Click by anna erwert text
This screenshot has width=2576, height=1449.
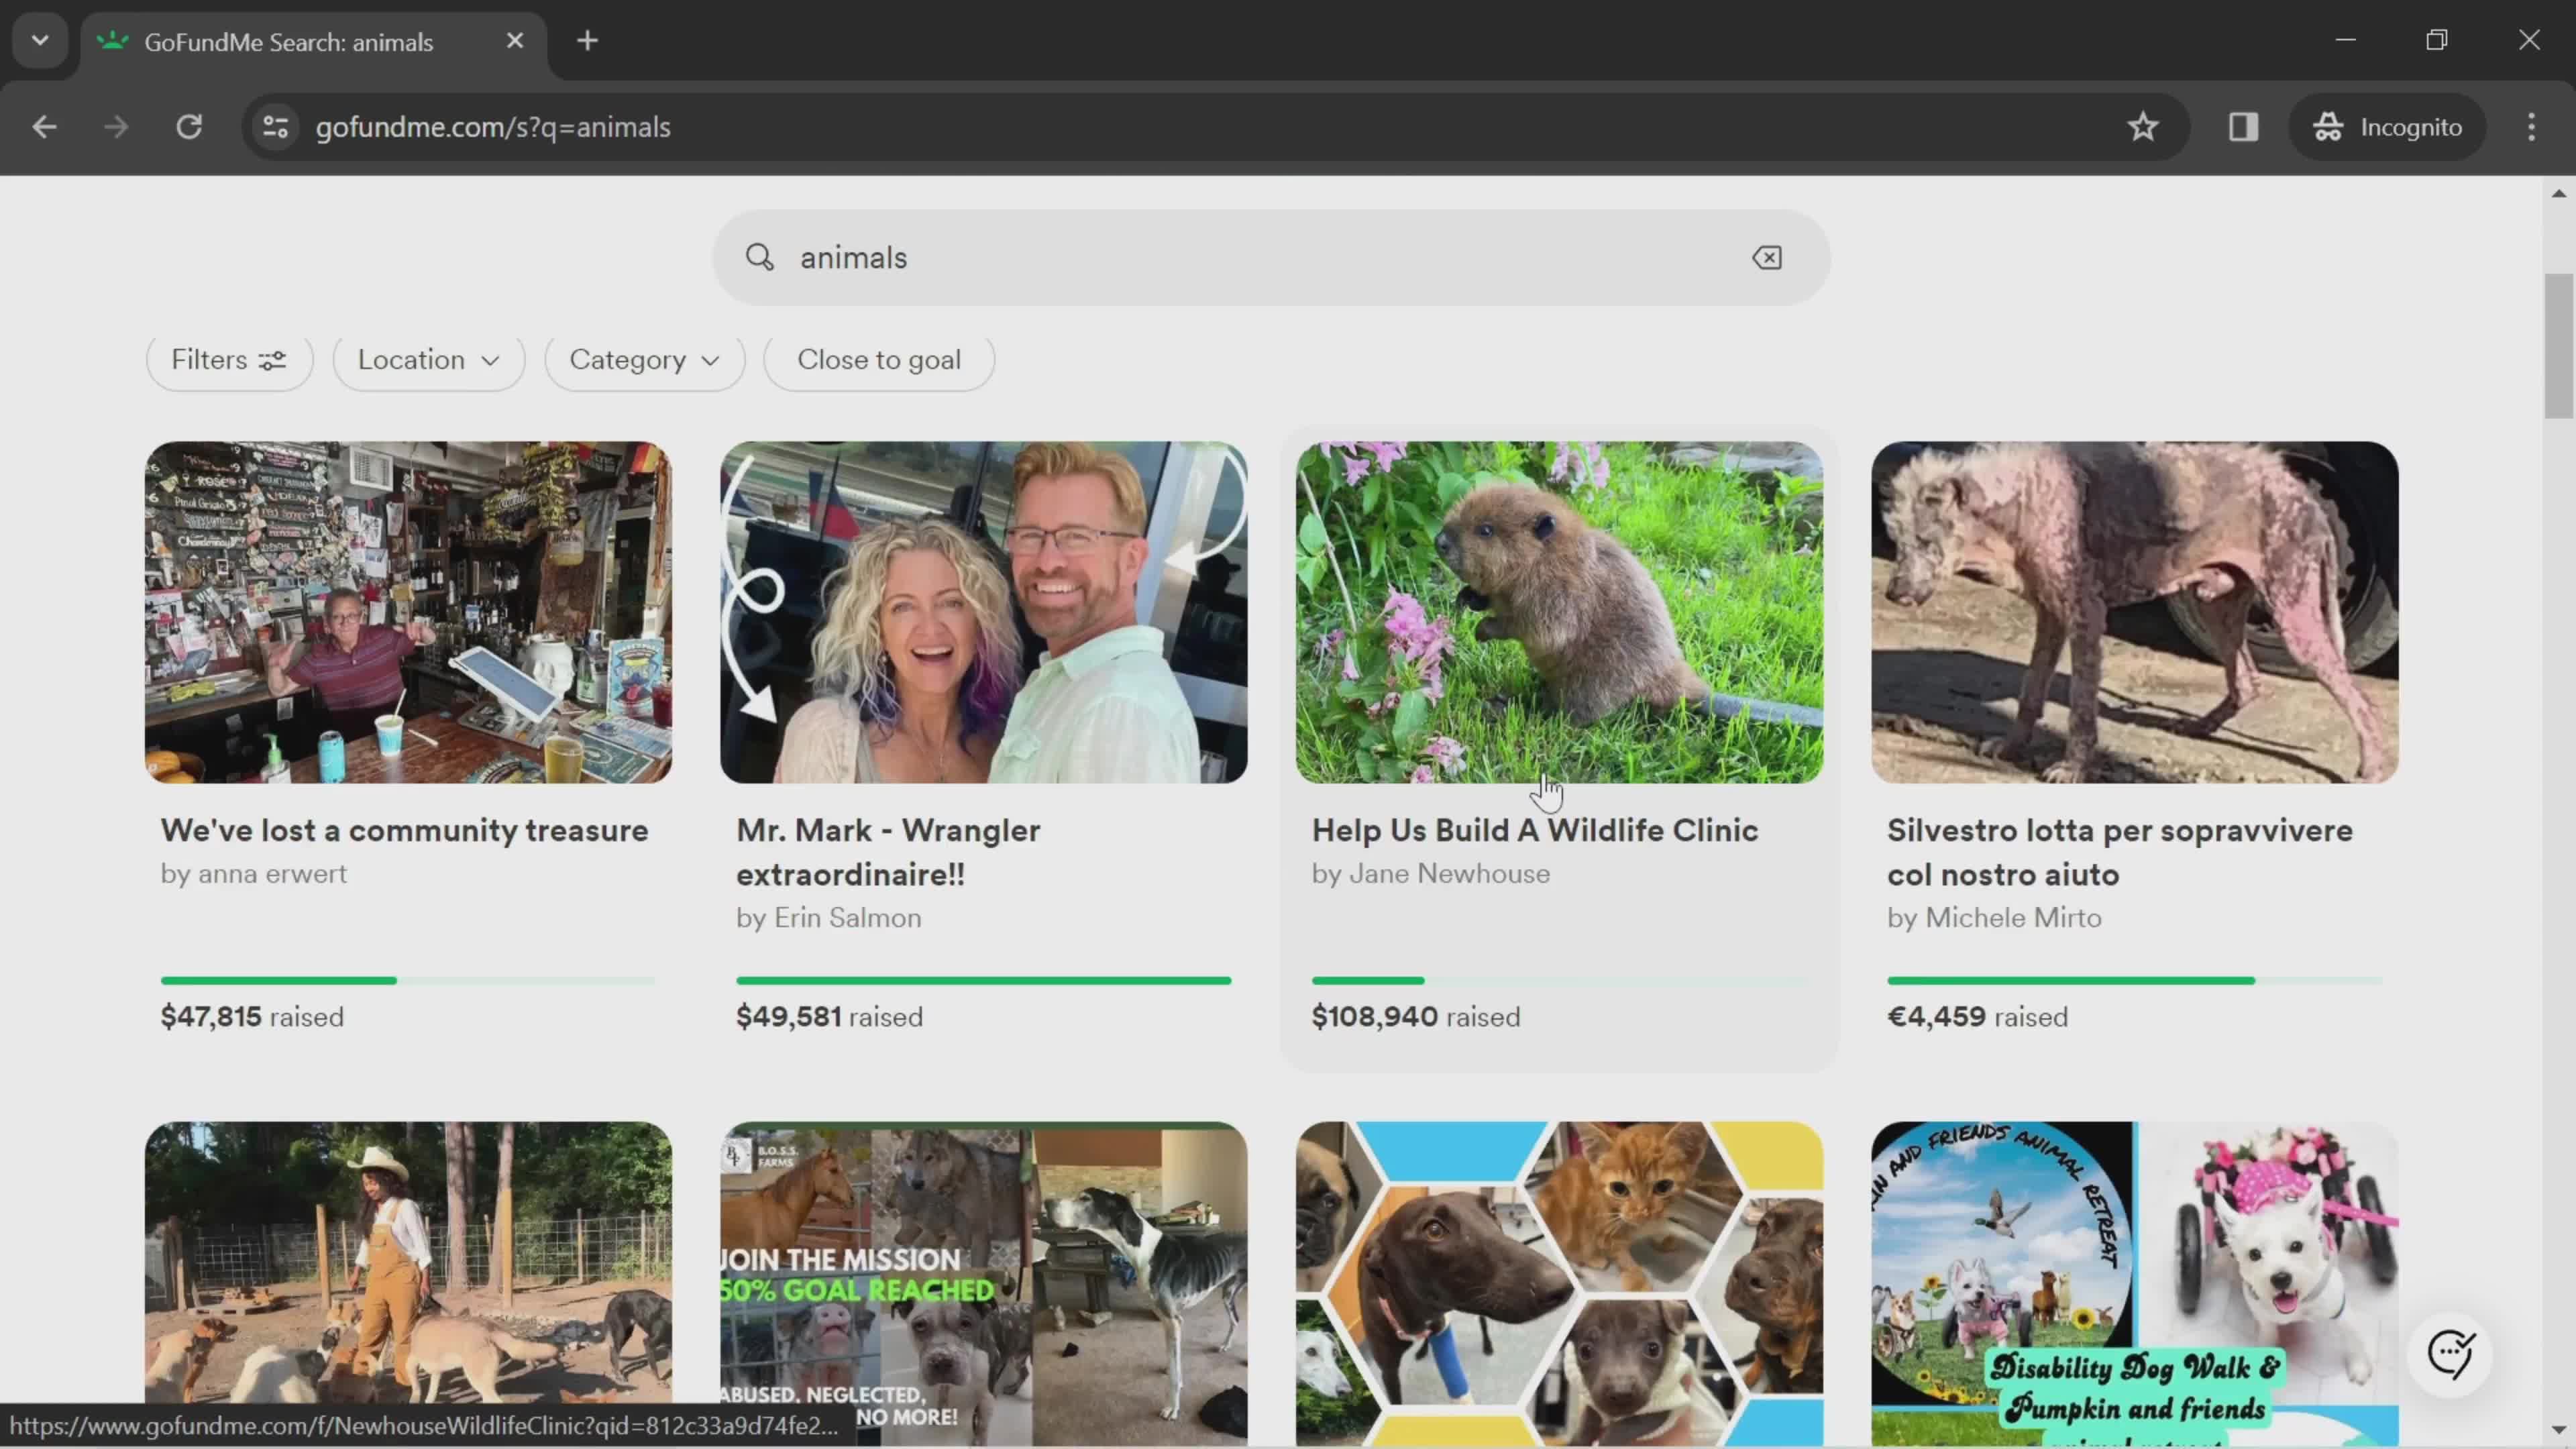254,874
